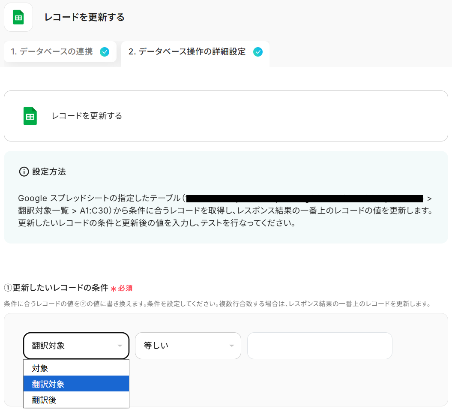
Task: Click the レコードを更新する card text
Action: 87,116
